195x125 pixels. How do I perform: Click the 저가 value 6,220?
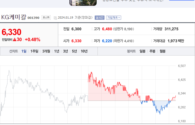click(107, 41)
